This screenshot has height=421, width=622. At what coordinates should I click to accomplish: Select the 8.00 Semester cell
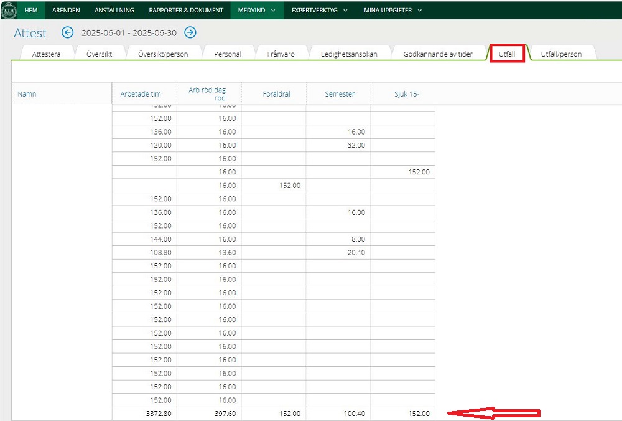(338, 239)
